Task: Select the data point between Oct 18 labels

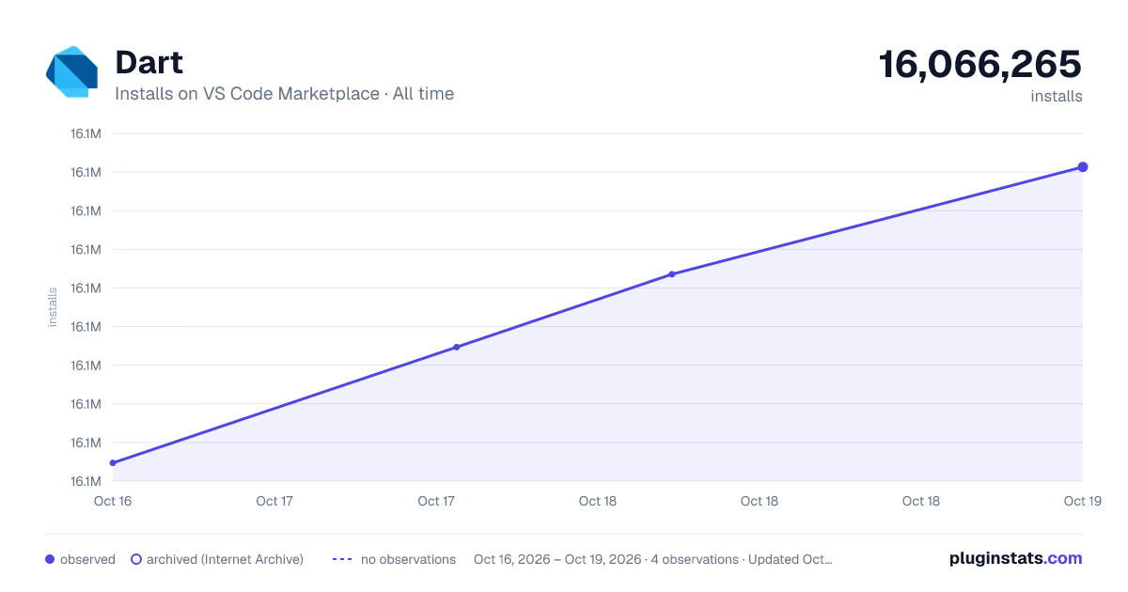Action: (x=672, y=274)
